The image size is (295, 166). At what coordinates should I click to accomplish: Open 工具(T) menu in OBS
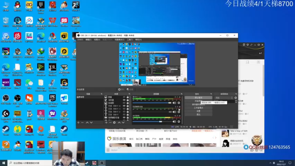click(130, 40)
